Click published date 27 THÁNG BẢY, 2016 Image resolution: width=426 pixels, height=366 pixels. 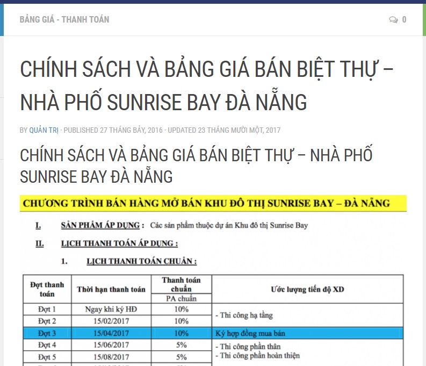131,131
